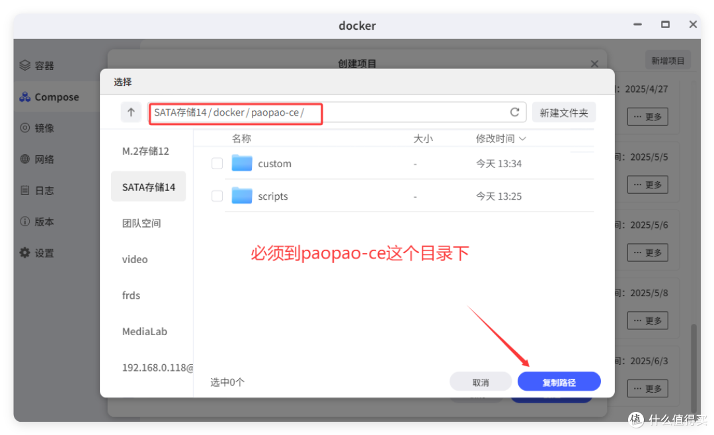Click the 版本 info icon
714x435 pixels.
tap(25, 221)
